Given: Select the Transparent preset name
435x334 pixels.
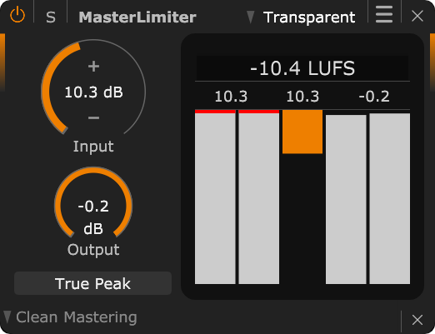Looking at the screenshot, I should (309, 17).
